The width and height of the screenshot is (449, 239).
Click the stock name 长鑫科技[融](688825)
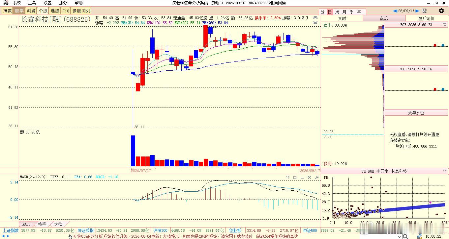click(x=56, y=19)
